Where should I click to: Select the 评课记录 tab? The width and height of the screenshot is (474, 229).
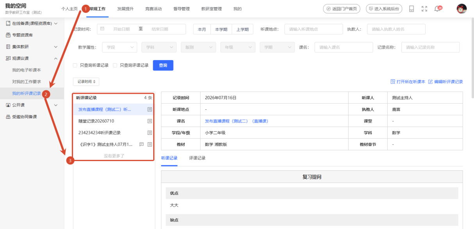point(197,158)
